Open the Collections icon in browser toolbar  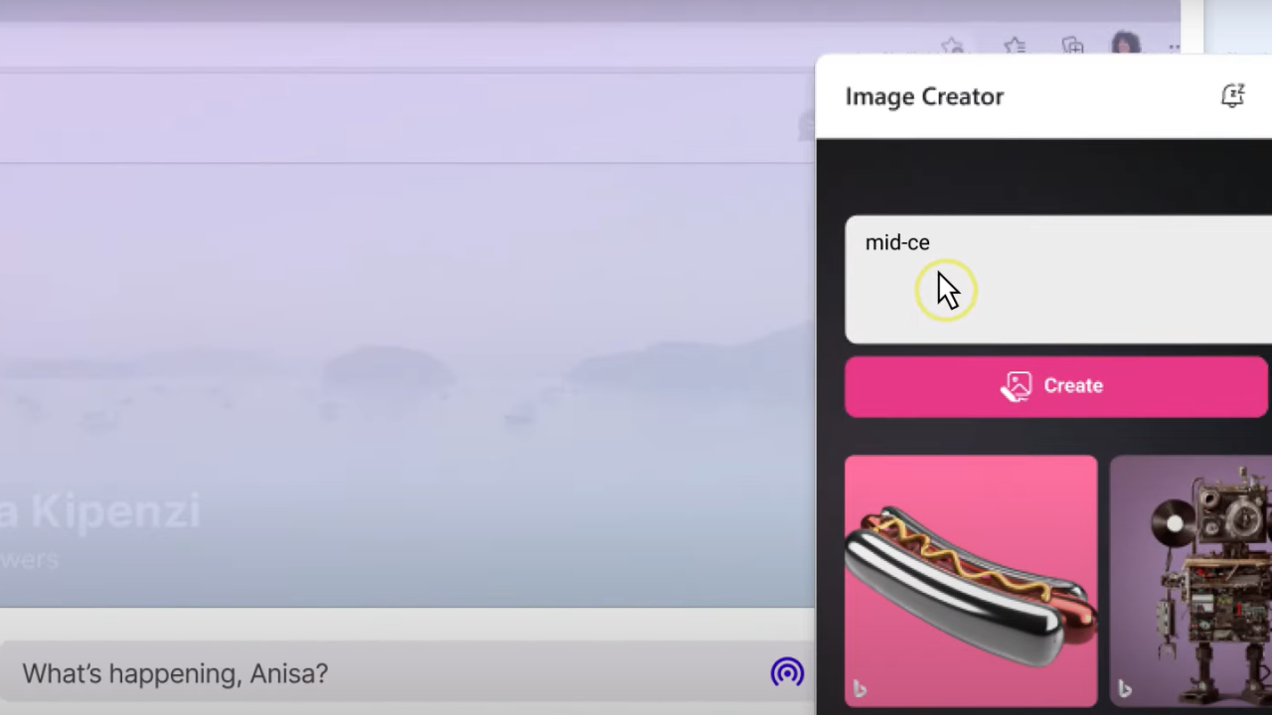tap(1072, 47)
